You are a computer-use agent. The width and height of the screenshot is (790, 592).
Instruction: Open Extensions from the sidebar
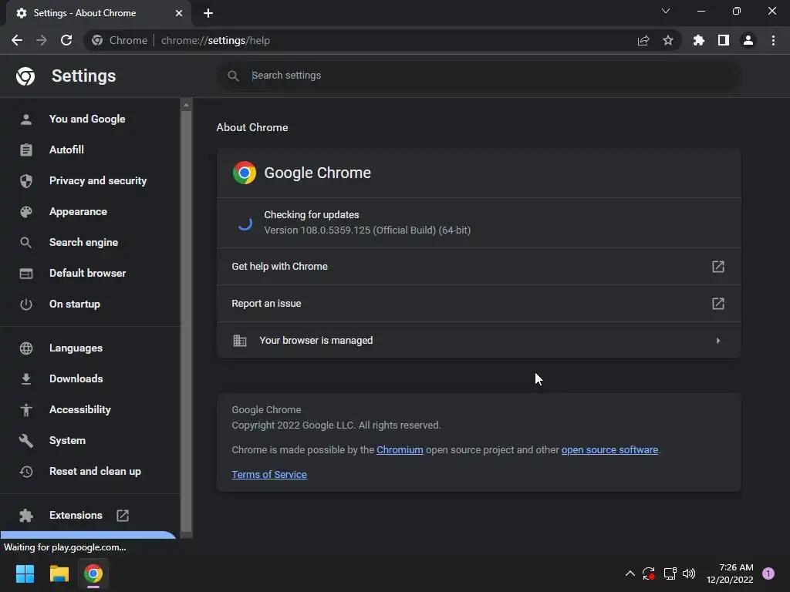[x=89, y=515]
